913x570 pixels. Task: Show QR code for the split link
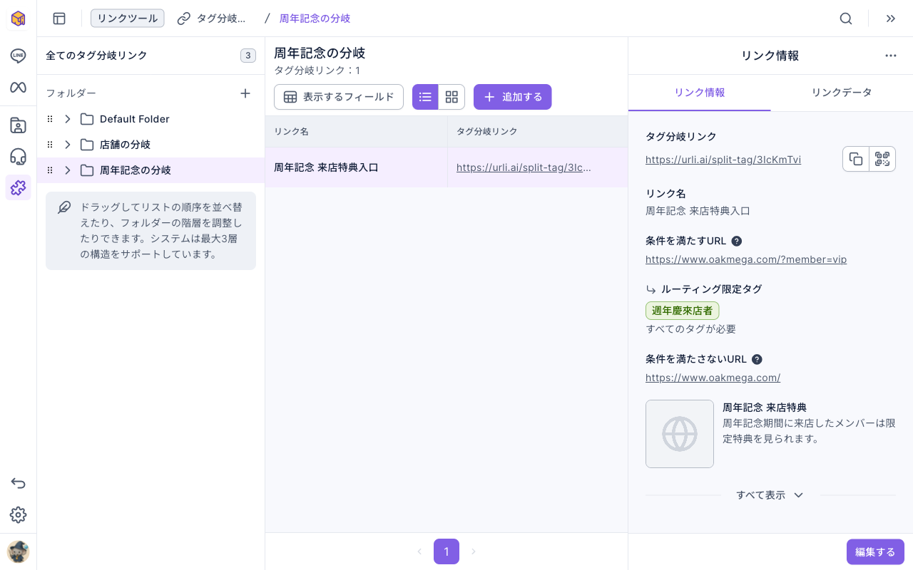coord(882,159)
